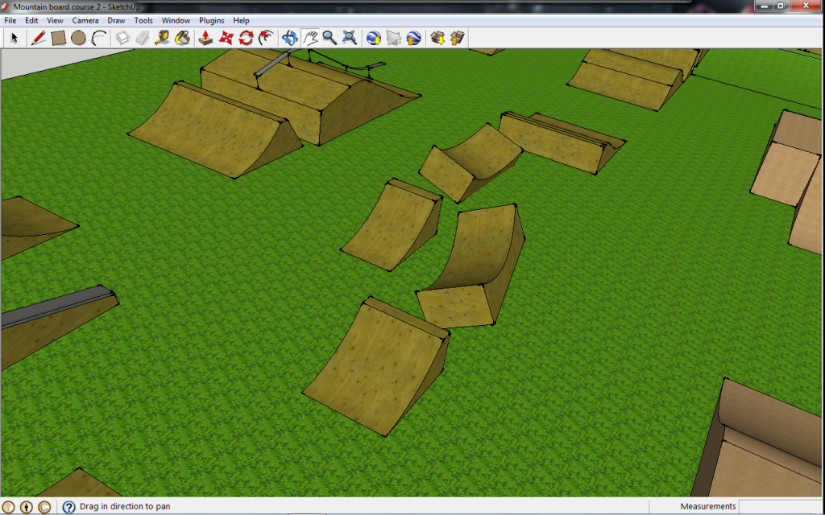Choose the Rectangle drawing tool

coord(58,38)
